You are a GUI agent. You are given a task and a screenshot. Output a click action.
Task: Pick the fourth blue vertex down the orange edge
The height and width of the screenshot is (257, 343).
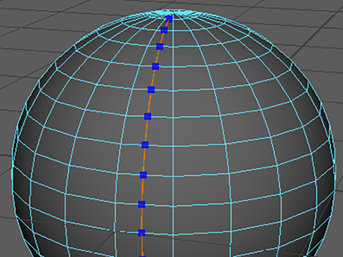pyautogui.click(x=155, y=66)
